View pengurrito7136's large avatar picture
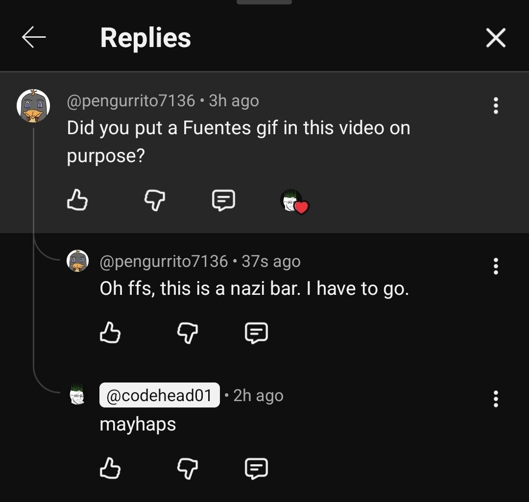This screenshot has width=529, height=502. pyautogui.click(x=33, y=106)
